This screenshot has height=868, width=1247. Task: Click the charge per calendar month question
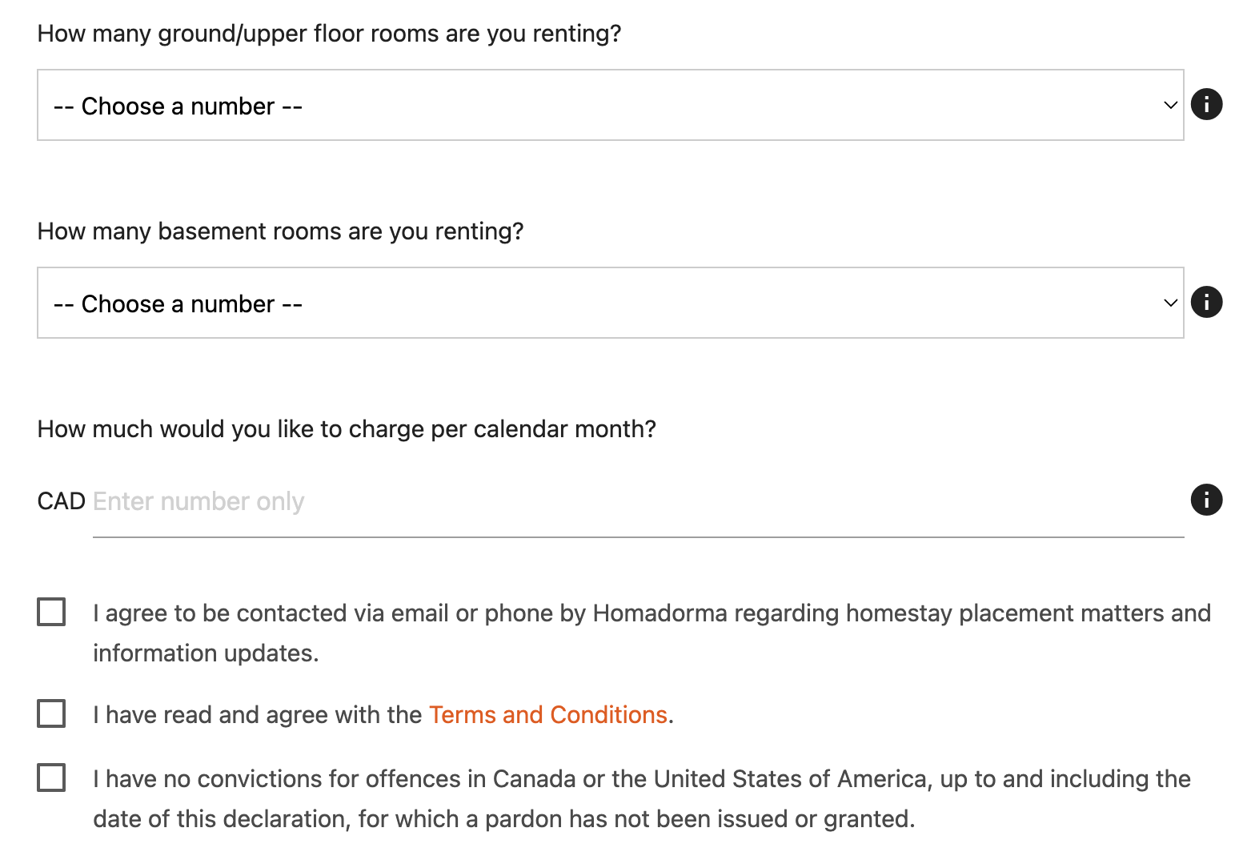pyautogui.click(x=347, y=429)
